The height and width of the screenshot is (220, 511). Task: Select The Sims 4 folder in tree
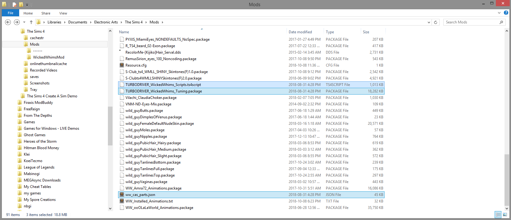point(36,31)
